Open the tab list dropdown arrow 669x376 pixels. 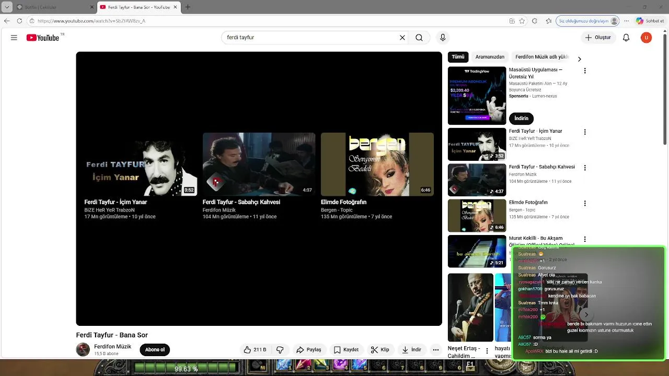(7, 7)
